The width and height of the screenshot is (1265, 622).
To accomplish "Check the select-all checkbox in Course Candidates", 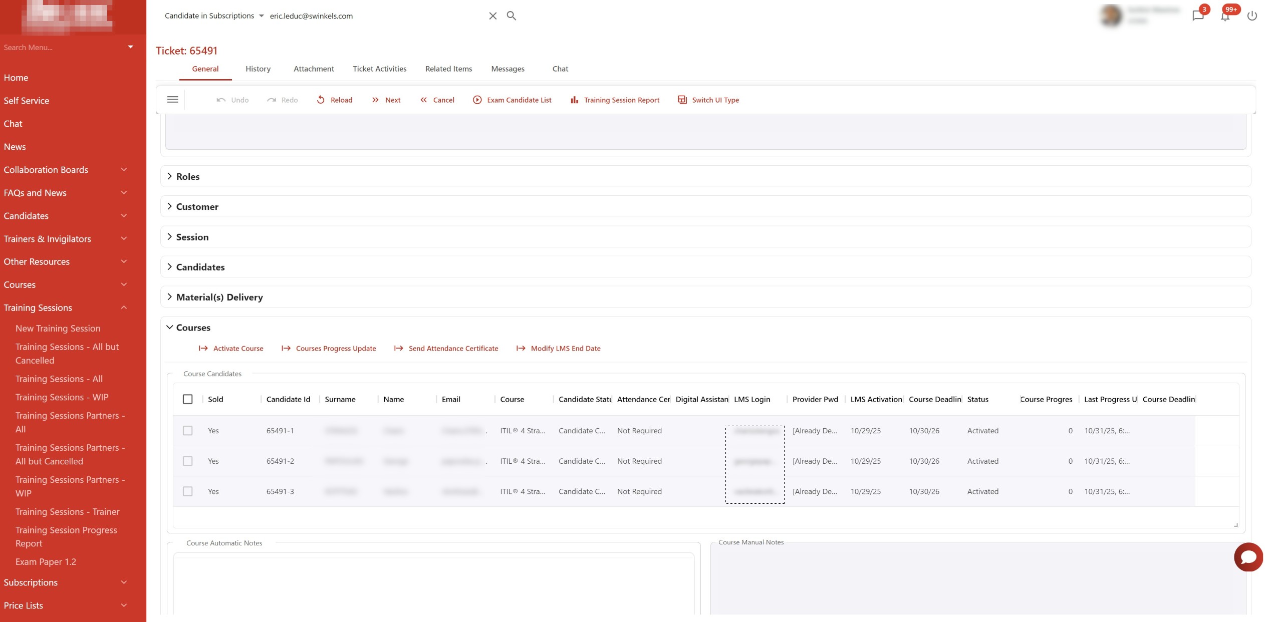I will point(188,399).
